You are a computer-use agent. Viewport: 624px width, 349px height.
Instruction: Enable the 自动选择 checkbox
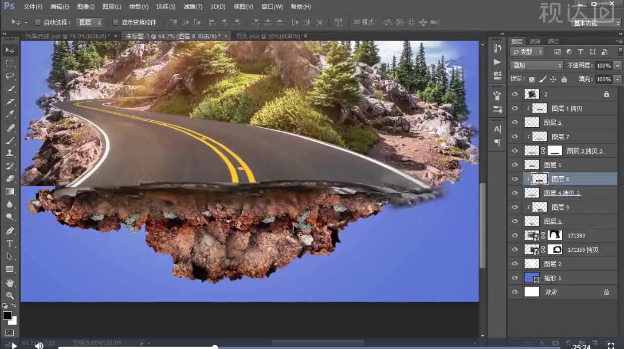(x=37, y=22)
